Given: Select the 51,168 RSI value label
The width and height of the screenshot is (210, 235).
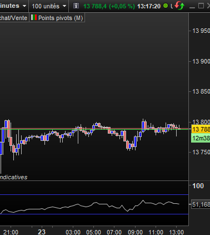Looking at the screenshot, I should click(201, 204).
